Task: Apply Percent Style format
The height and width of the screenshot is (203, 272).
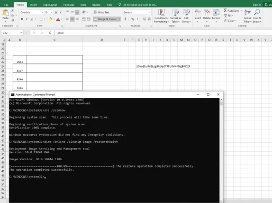Action: 133,19
